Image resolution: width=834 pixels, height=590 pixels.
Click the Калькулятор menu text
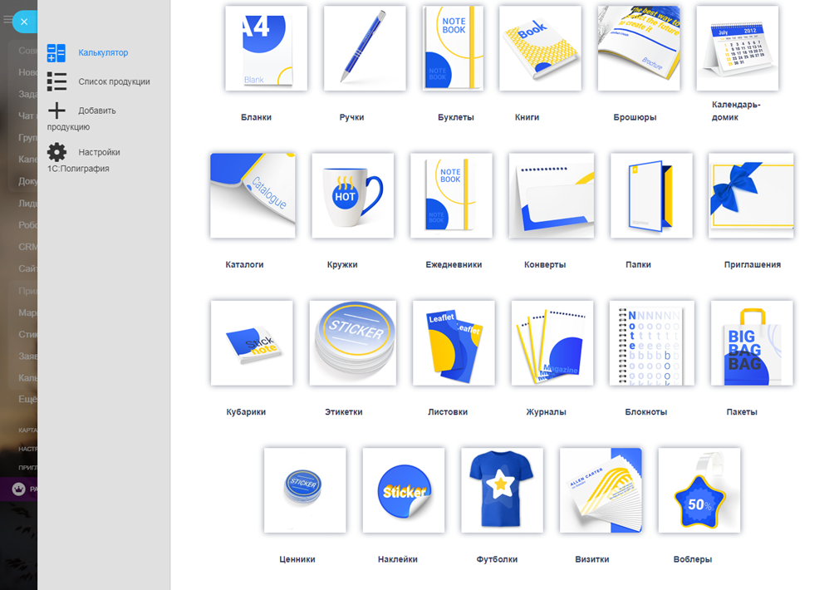(x=103, y=52)
